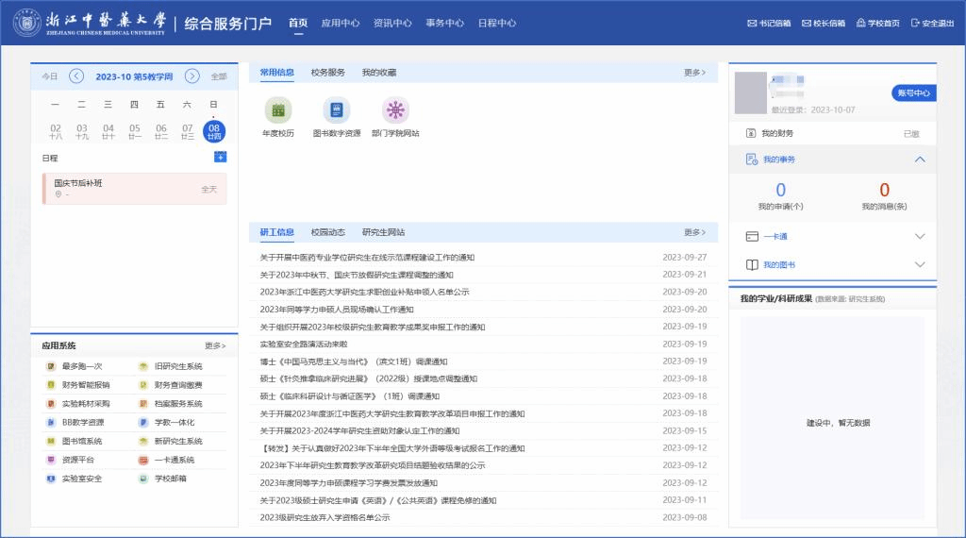Viewport: 966px width, 538px height.
Task: Launch 实验室安全 application
Action: [81, 479]
